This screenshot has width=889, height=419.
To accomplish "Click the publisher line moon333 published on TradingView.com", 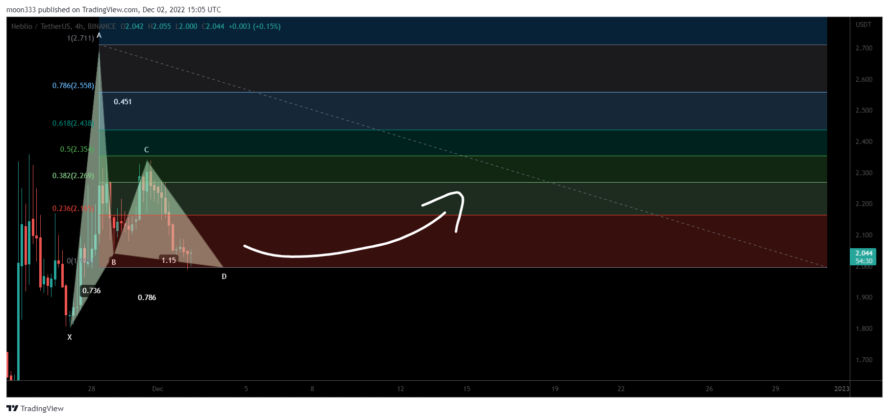I will (114, 10).
